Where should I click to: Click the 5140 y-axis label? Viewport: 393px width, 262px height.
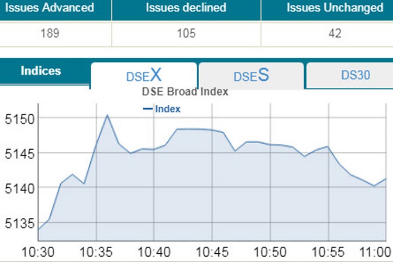17,189
